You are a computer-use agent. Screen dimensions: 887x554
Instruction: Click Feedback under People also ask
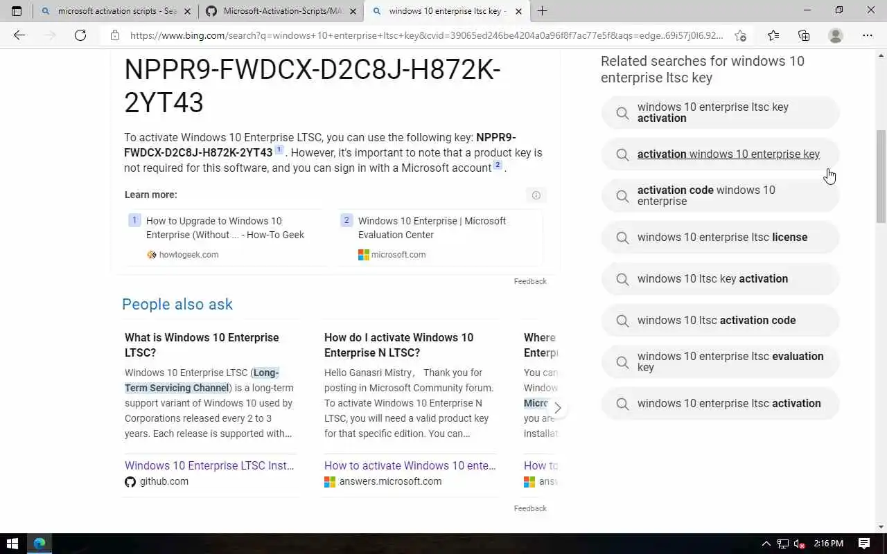pos(530,508)
